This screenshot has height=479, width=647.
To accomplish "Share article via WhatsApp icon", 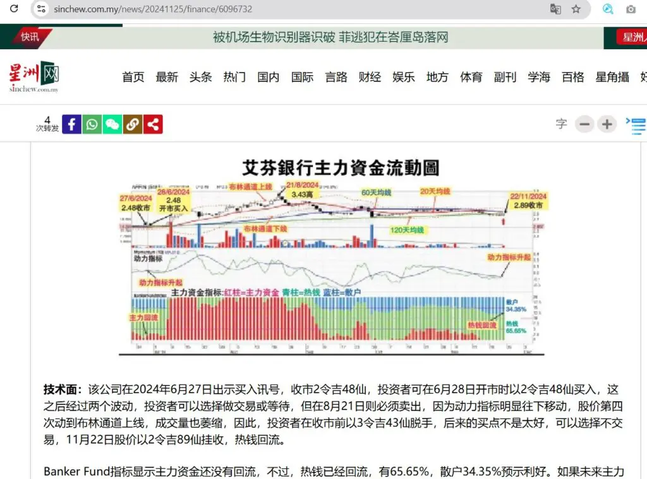I will point(92,124).
